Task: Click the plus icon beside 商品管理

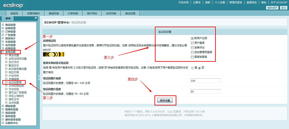Action: click(x=3, y=25)
